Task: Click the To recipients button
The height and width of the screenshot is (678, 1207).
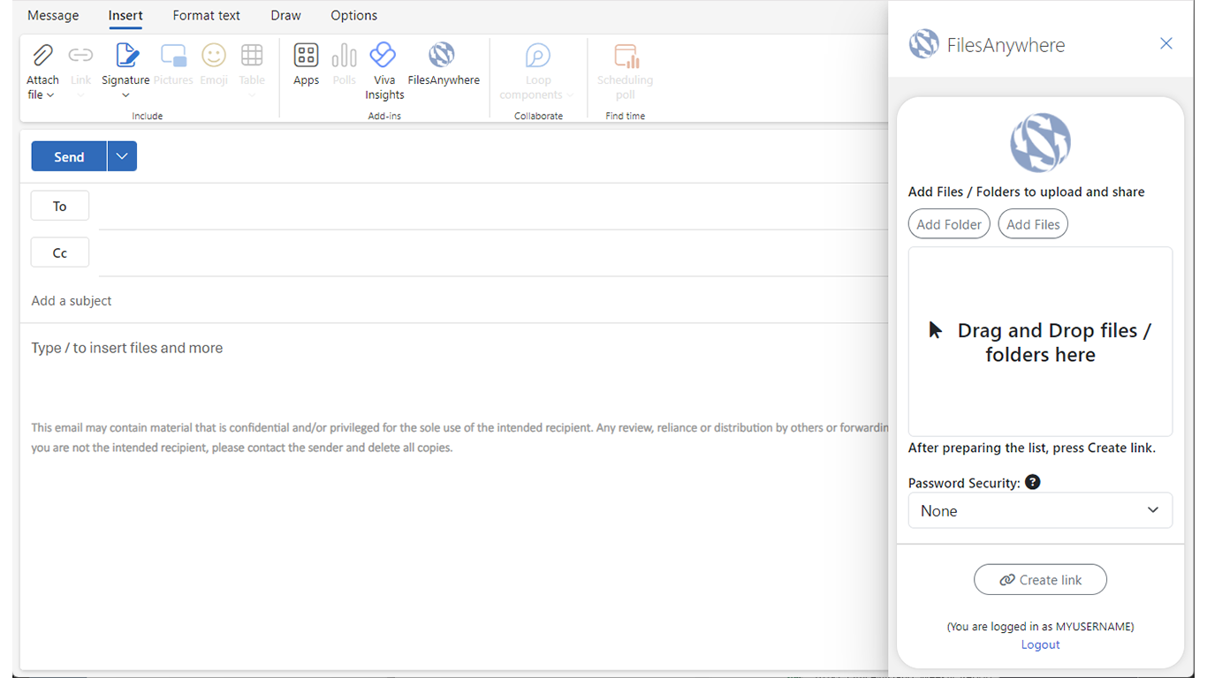Action: click(x=60, y=206)
